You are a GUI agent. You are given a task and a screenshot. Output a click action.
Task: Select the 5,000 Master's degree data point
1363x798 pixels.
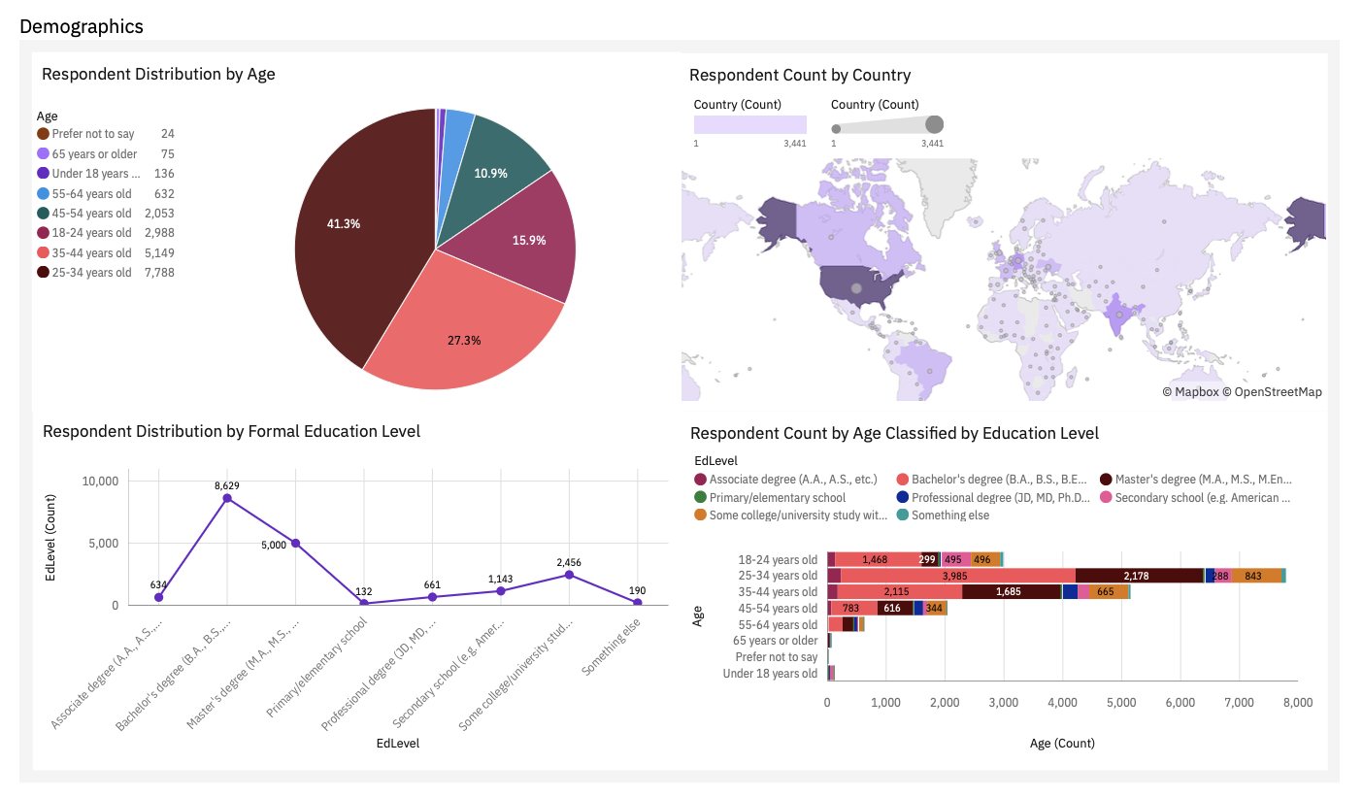[295, 544]
